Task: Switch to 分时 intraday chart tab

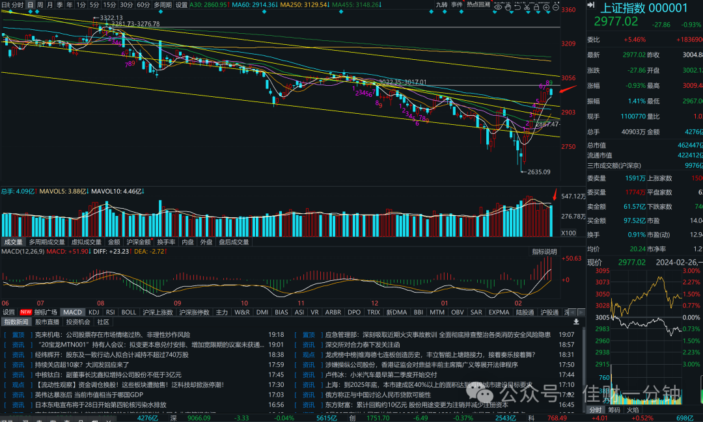Action: point(17,5)
